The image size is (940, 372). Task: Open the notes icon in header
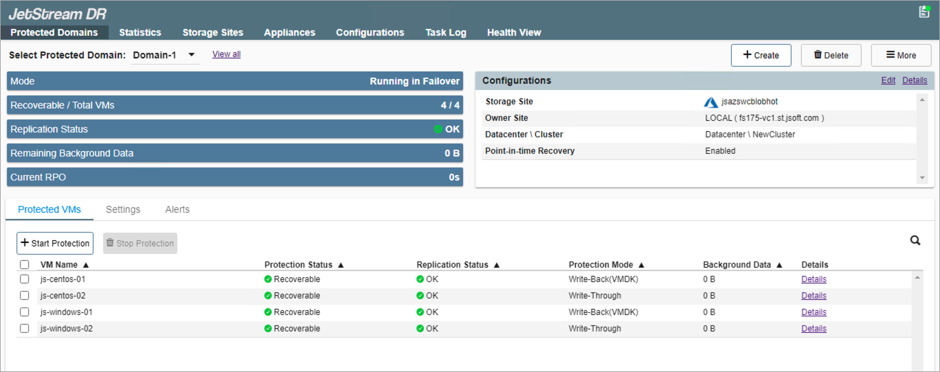click(924, 12)
